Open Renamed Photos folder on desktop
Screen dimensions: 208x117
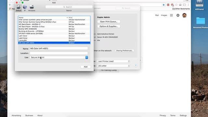point(201,22)
